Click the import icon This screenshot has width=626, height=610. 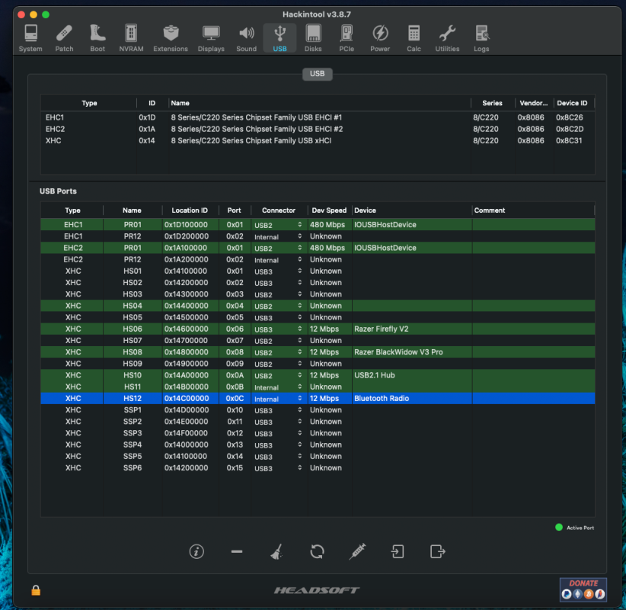[398, 551]
